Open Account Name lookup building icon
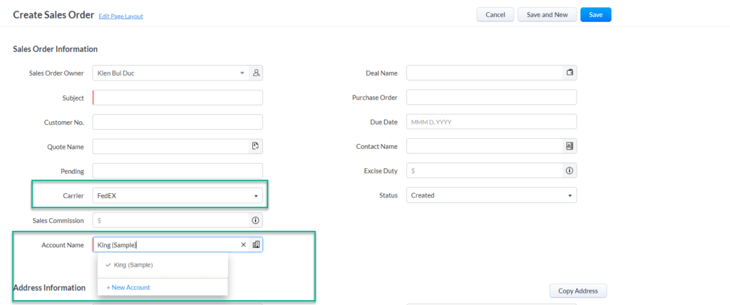Image resolution: width=730 pixels, height=305 pixels. tap(256, 244)
